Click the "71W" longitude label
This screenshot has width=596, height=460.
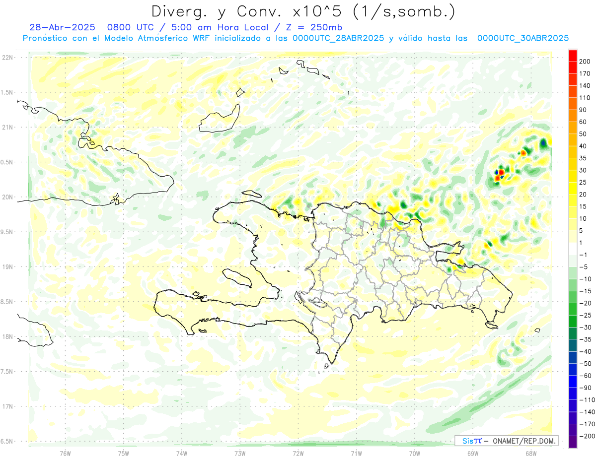[x=356, y=453]
